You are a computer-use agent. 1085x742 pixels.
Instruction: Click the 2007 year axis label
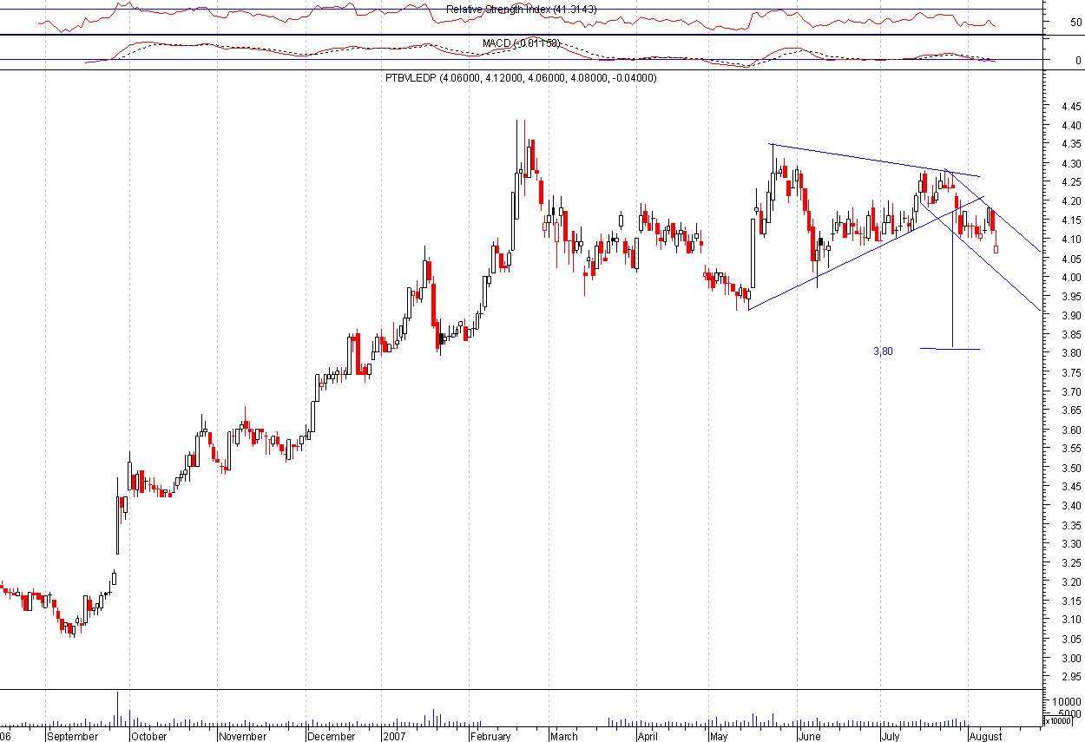(396, 736)
